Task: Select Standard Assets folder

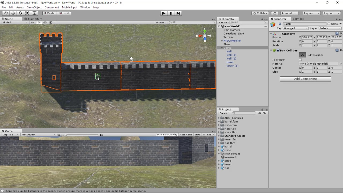Action: click(234, 136)
